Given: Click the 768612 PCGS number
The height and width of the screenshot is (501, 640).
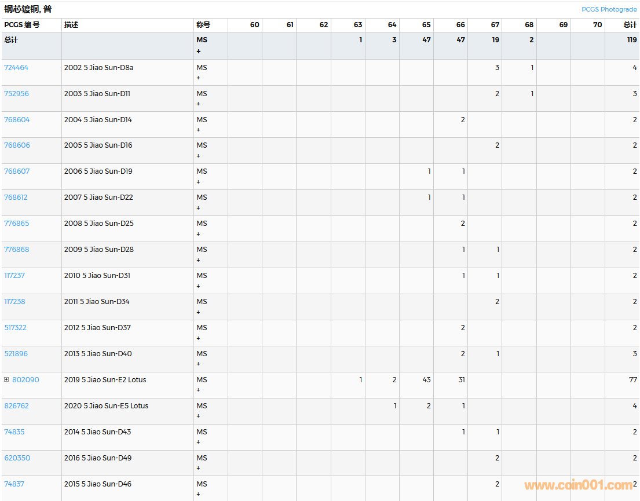Looking at the screenshot, I should click(x=16, y=198).
